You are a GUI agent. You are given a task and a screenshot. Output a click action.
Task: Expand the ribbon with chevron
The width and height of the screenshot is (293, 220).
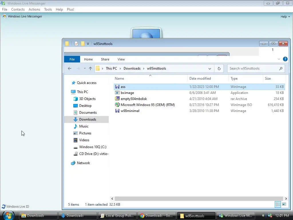click(x=279, y=59)
